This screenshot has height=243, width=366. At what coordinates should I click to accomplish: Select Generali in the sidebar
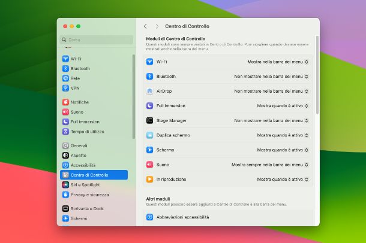point(94,145)
